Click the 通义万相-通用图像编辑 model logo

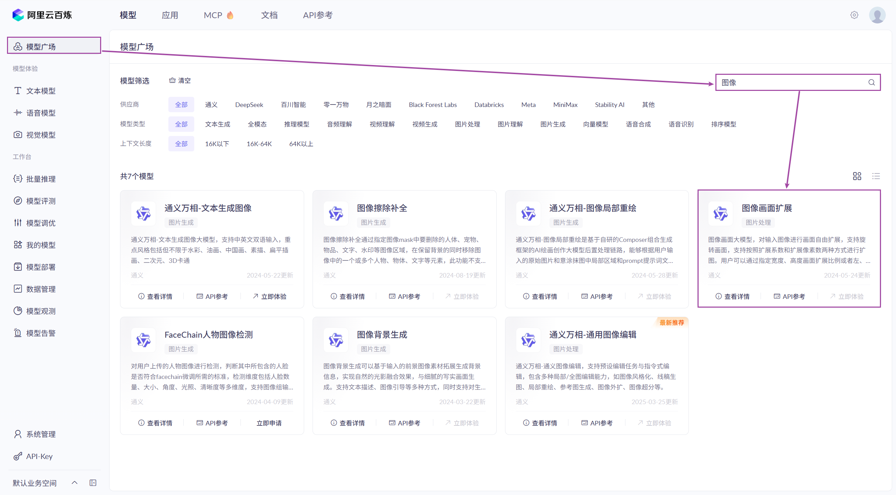click(x=528, y=340)
